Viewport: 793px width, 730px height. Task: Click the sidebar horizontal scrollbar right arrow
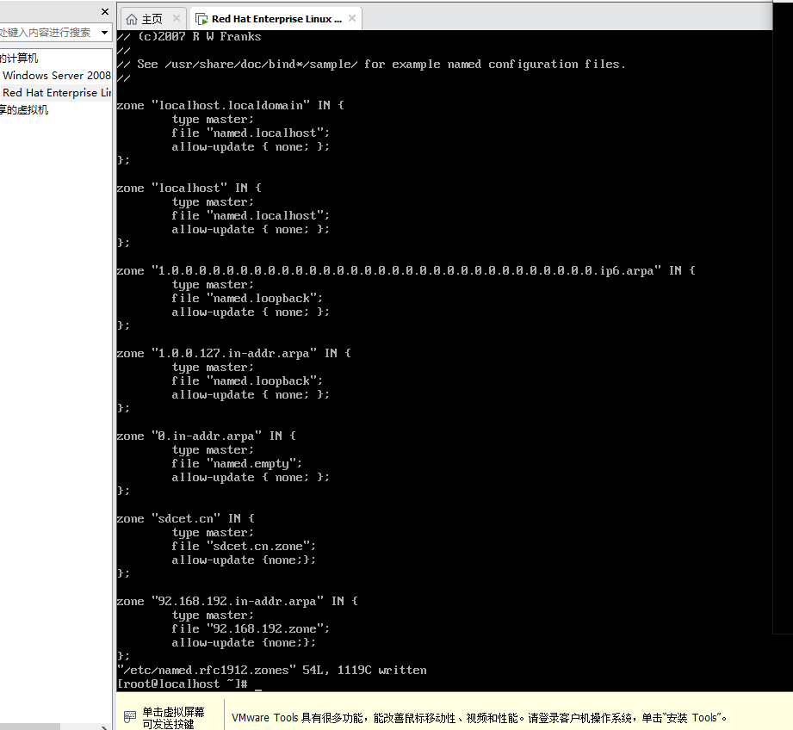click(103, 727)
